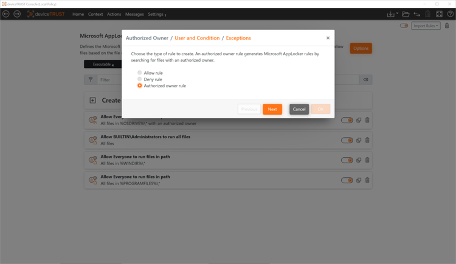Click the rule icon of BUILTIN\Administrators rule
The image size is (456, 264).
click(93, 140)
